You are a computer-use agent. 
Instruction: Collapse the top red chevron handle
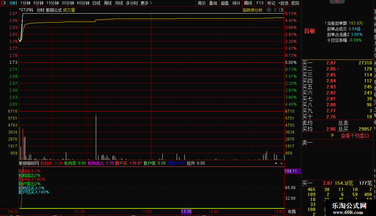click(x=337, y=1)
